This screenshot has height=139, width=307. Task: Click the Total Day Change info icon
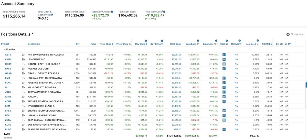click(112, 12)
